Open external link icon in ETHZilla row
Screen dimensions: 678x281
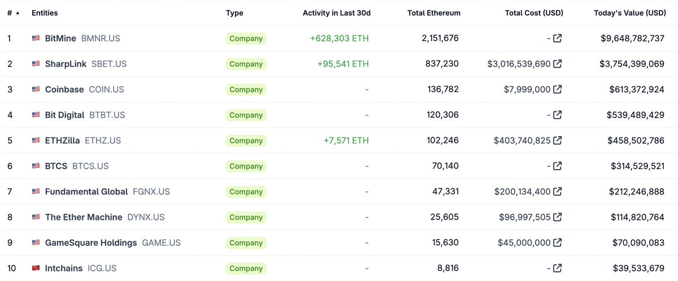coord(557,140)
